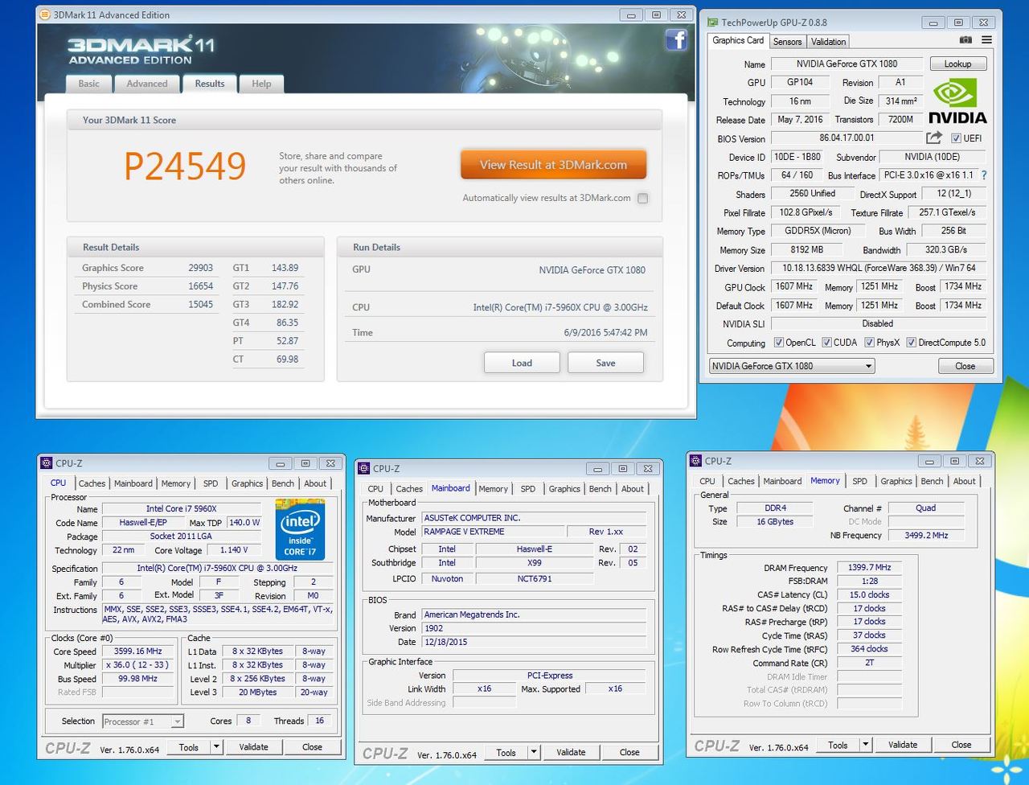Click the Close button at bottom of GPU-Z
The height and width of the screenshot is (785, 1029).
tap(965, 366)
